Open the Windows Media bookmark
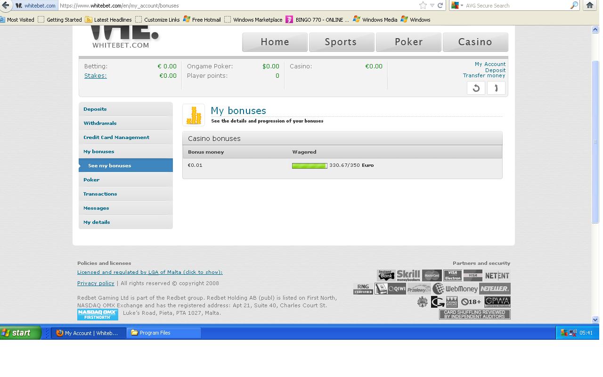 pos(375,20)
